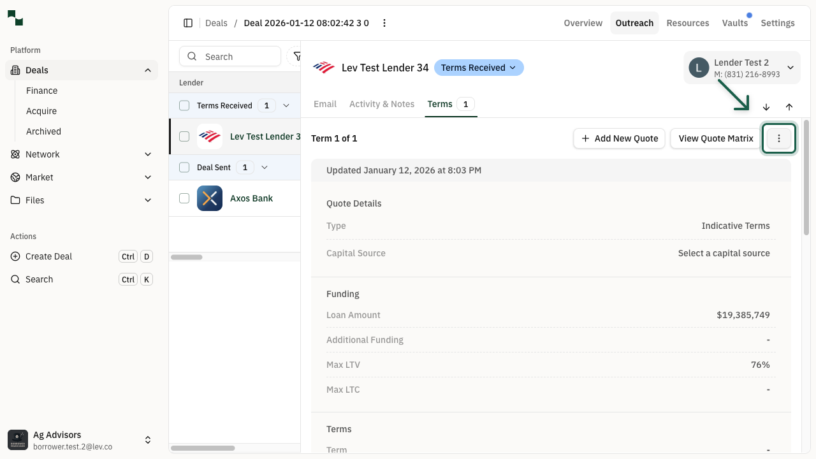Switch to the Activity & Notes tab

point(382,104)
